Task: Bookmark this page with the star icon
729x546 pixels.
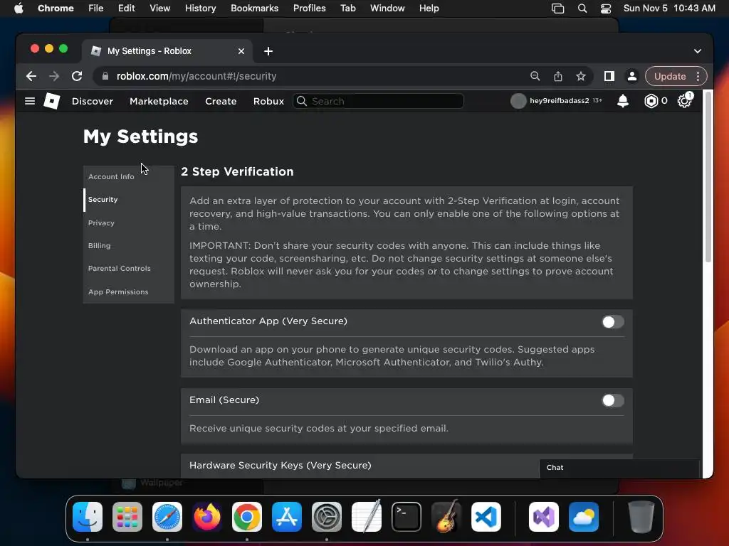Action: pyautogui.click(x=581, y=76)
